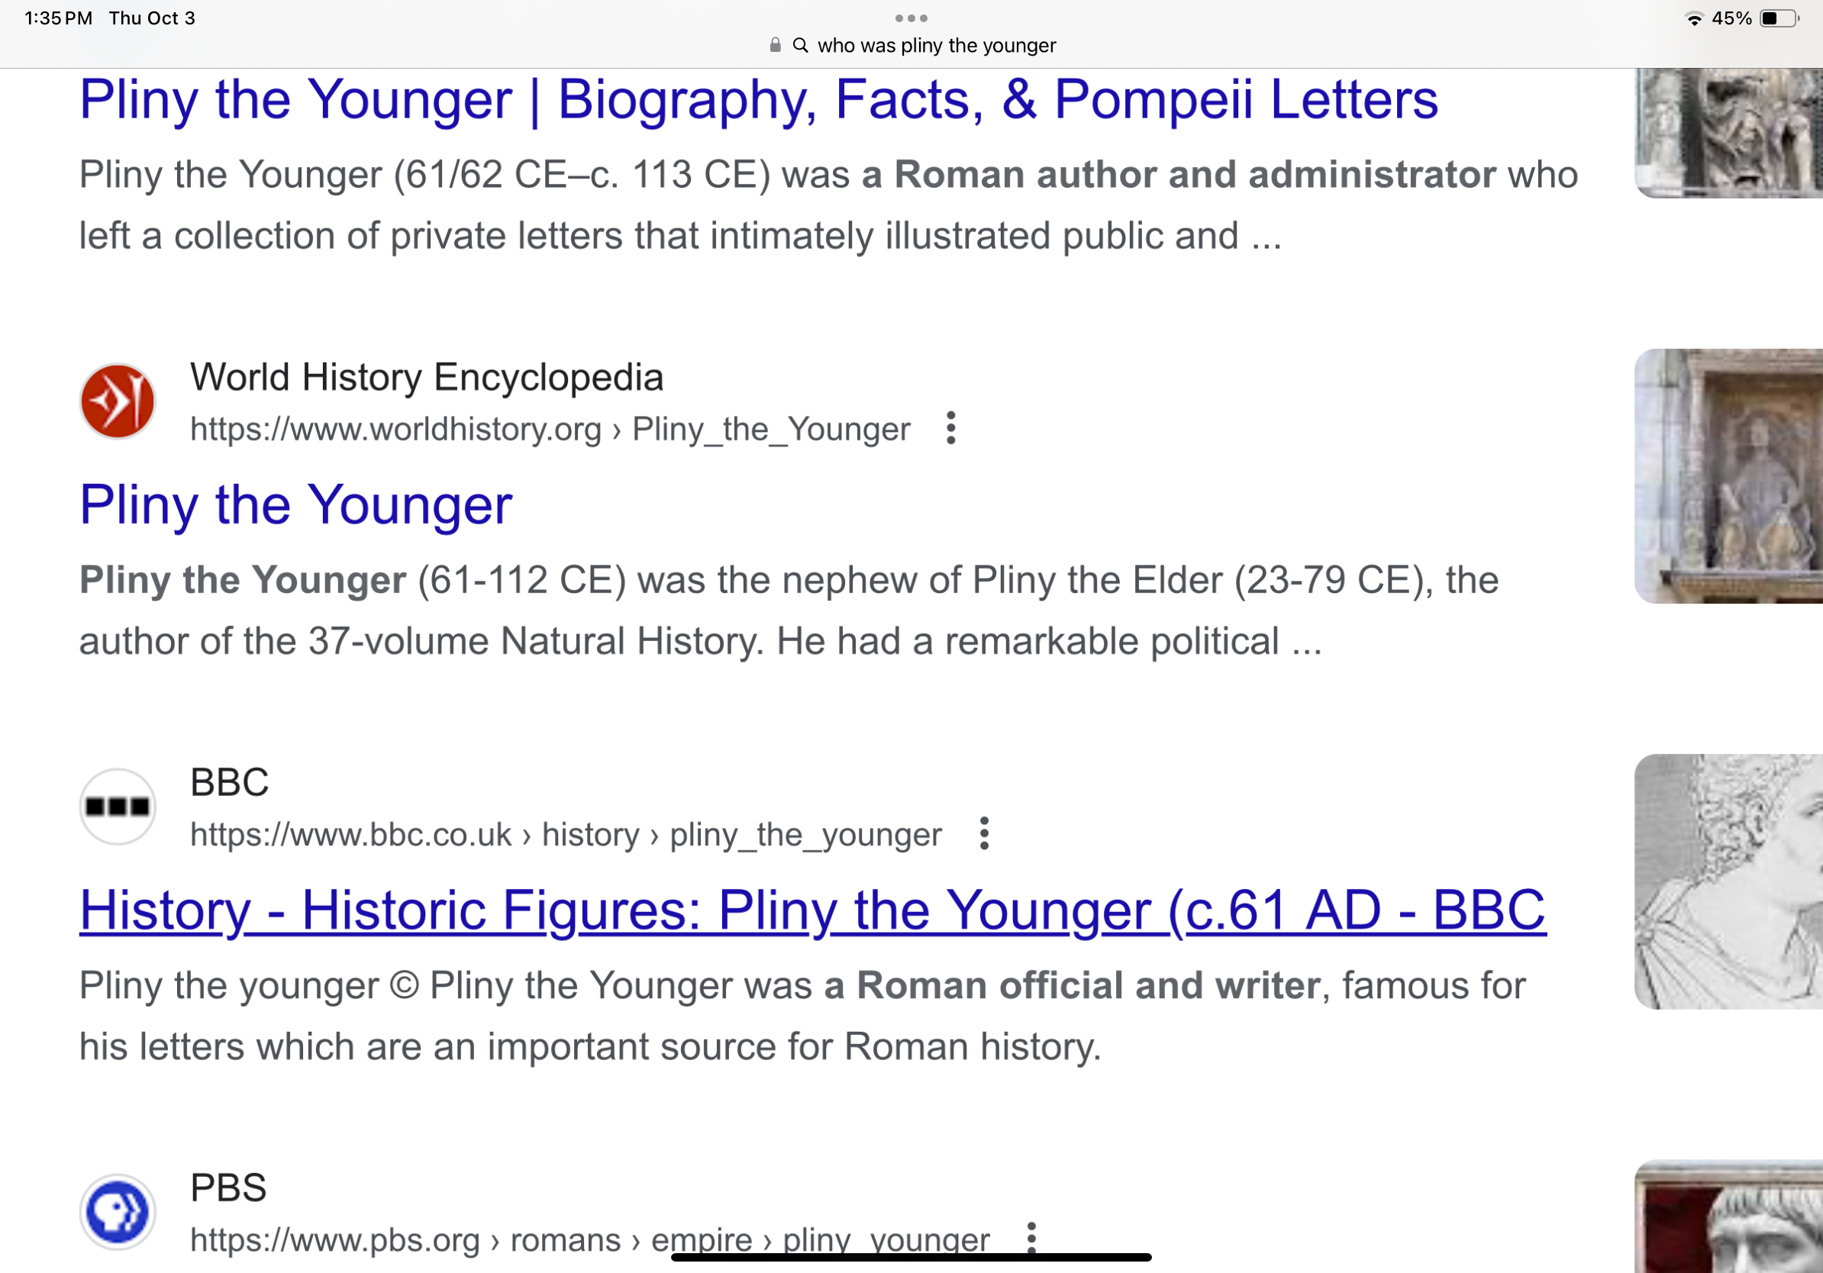This screenshot has height=1273, width=1823.
Task: Open History - Historic Figures BBC link
Action: tap(813, 911)
